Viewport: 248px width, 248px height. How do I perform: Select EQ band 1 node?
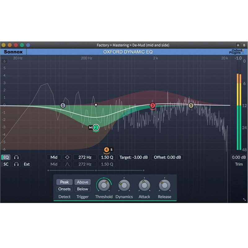[63, 105]
